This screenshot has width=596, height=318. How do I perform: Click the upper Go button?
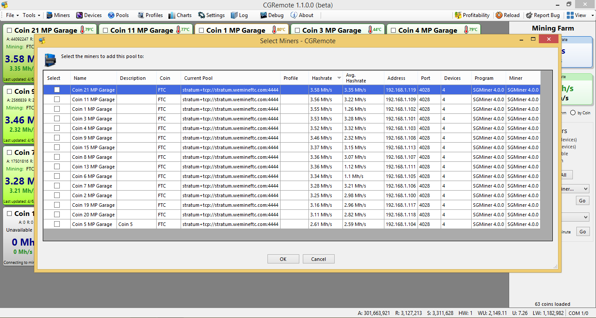[582, 201]
